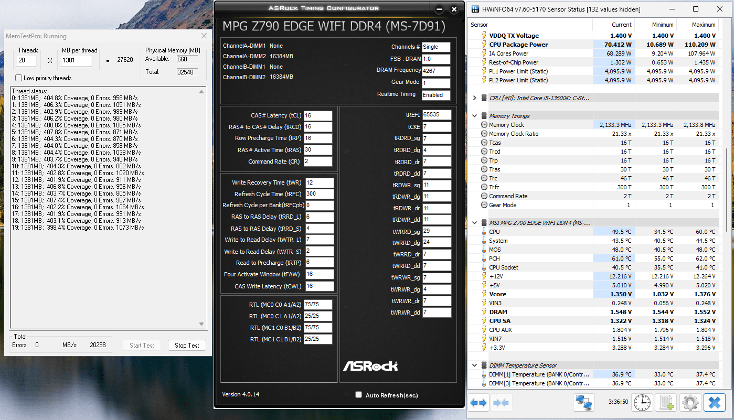Click the Channels # field showing Single
This screenshot has height=420, width=734.
tap(436, 47)
